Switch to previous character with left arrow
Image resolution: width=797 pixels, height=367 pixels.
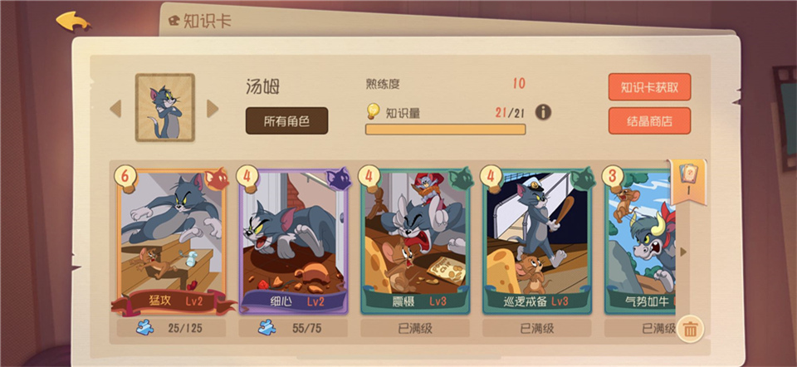pos(116,108)
